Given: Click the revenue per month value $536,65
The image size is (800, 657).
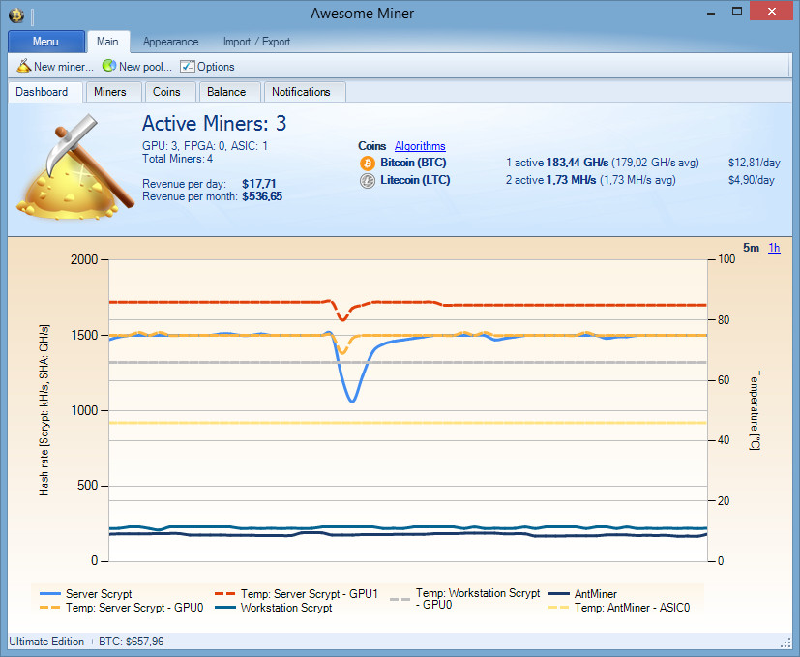Looking at the screenshot, I should (x=262, y=196).
